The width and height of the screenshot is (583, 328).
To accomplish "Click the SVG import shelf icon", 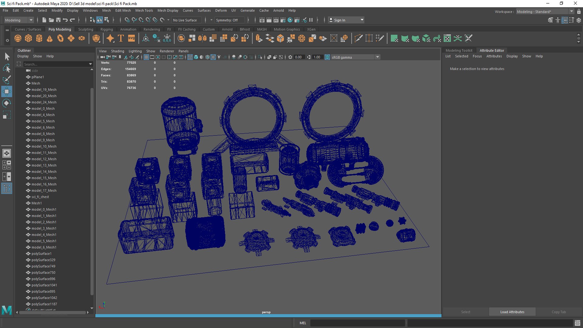I will pos(131,38).
